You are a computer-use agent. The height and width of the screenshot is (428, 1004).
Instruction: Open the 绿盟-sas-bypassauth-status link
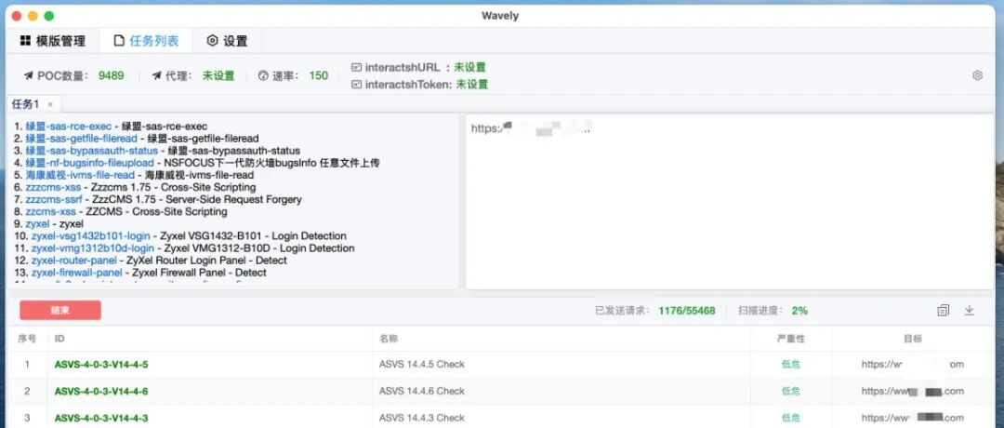[91, 151]
